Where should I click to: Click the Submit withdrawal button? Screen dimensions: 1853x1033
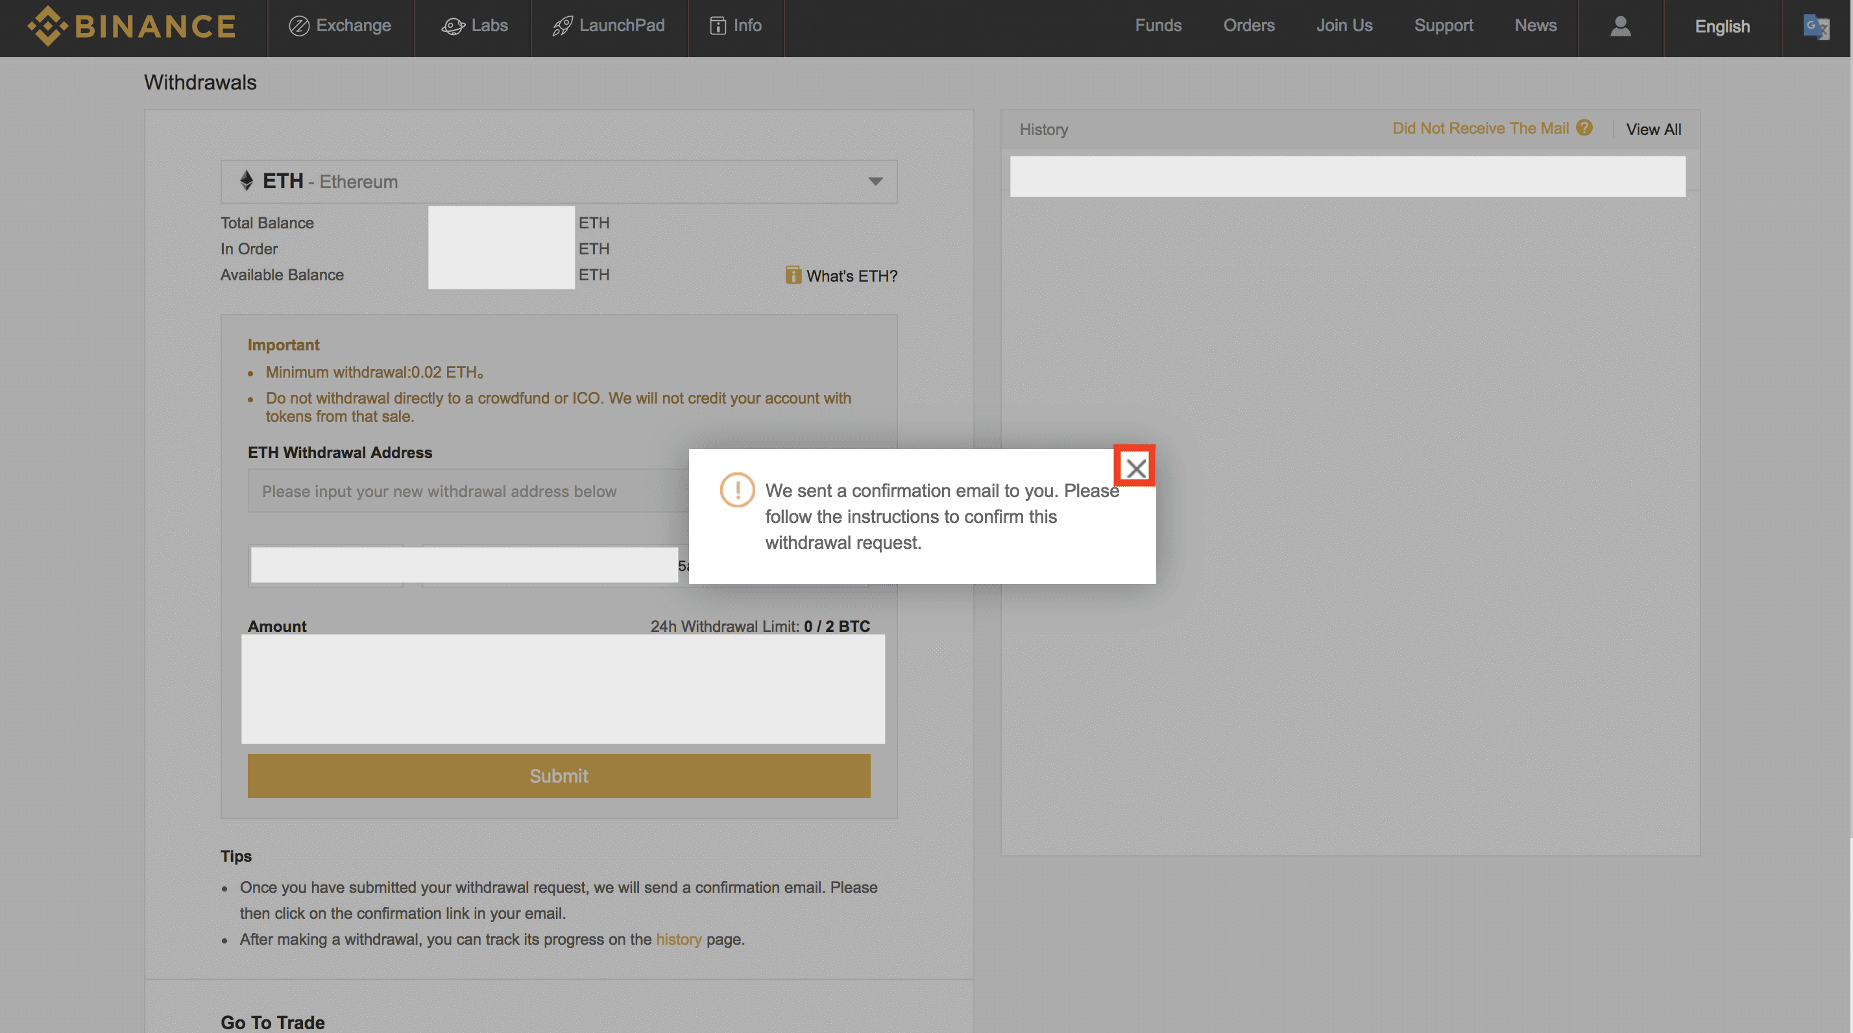[x=558, y=775]
